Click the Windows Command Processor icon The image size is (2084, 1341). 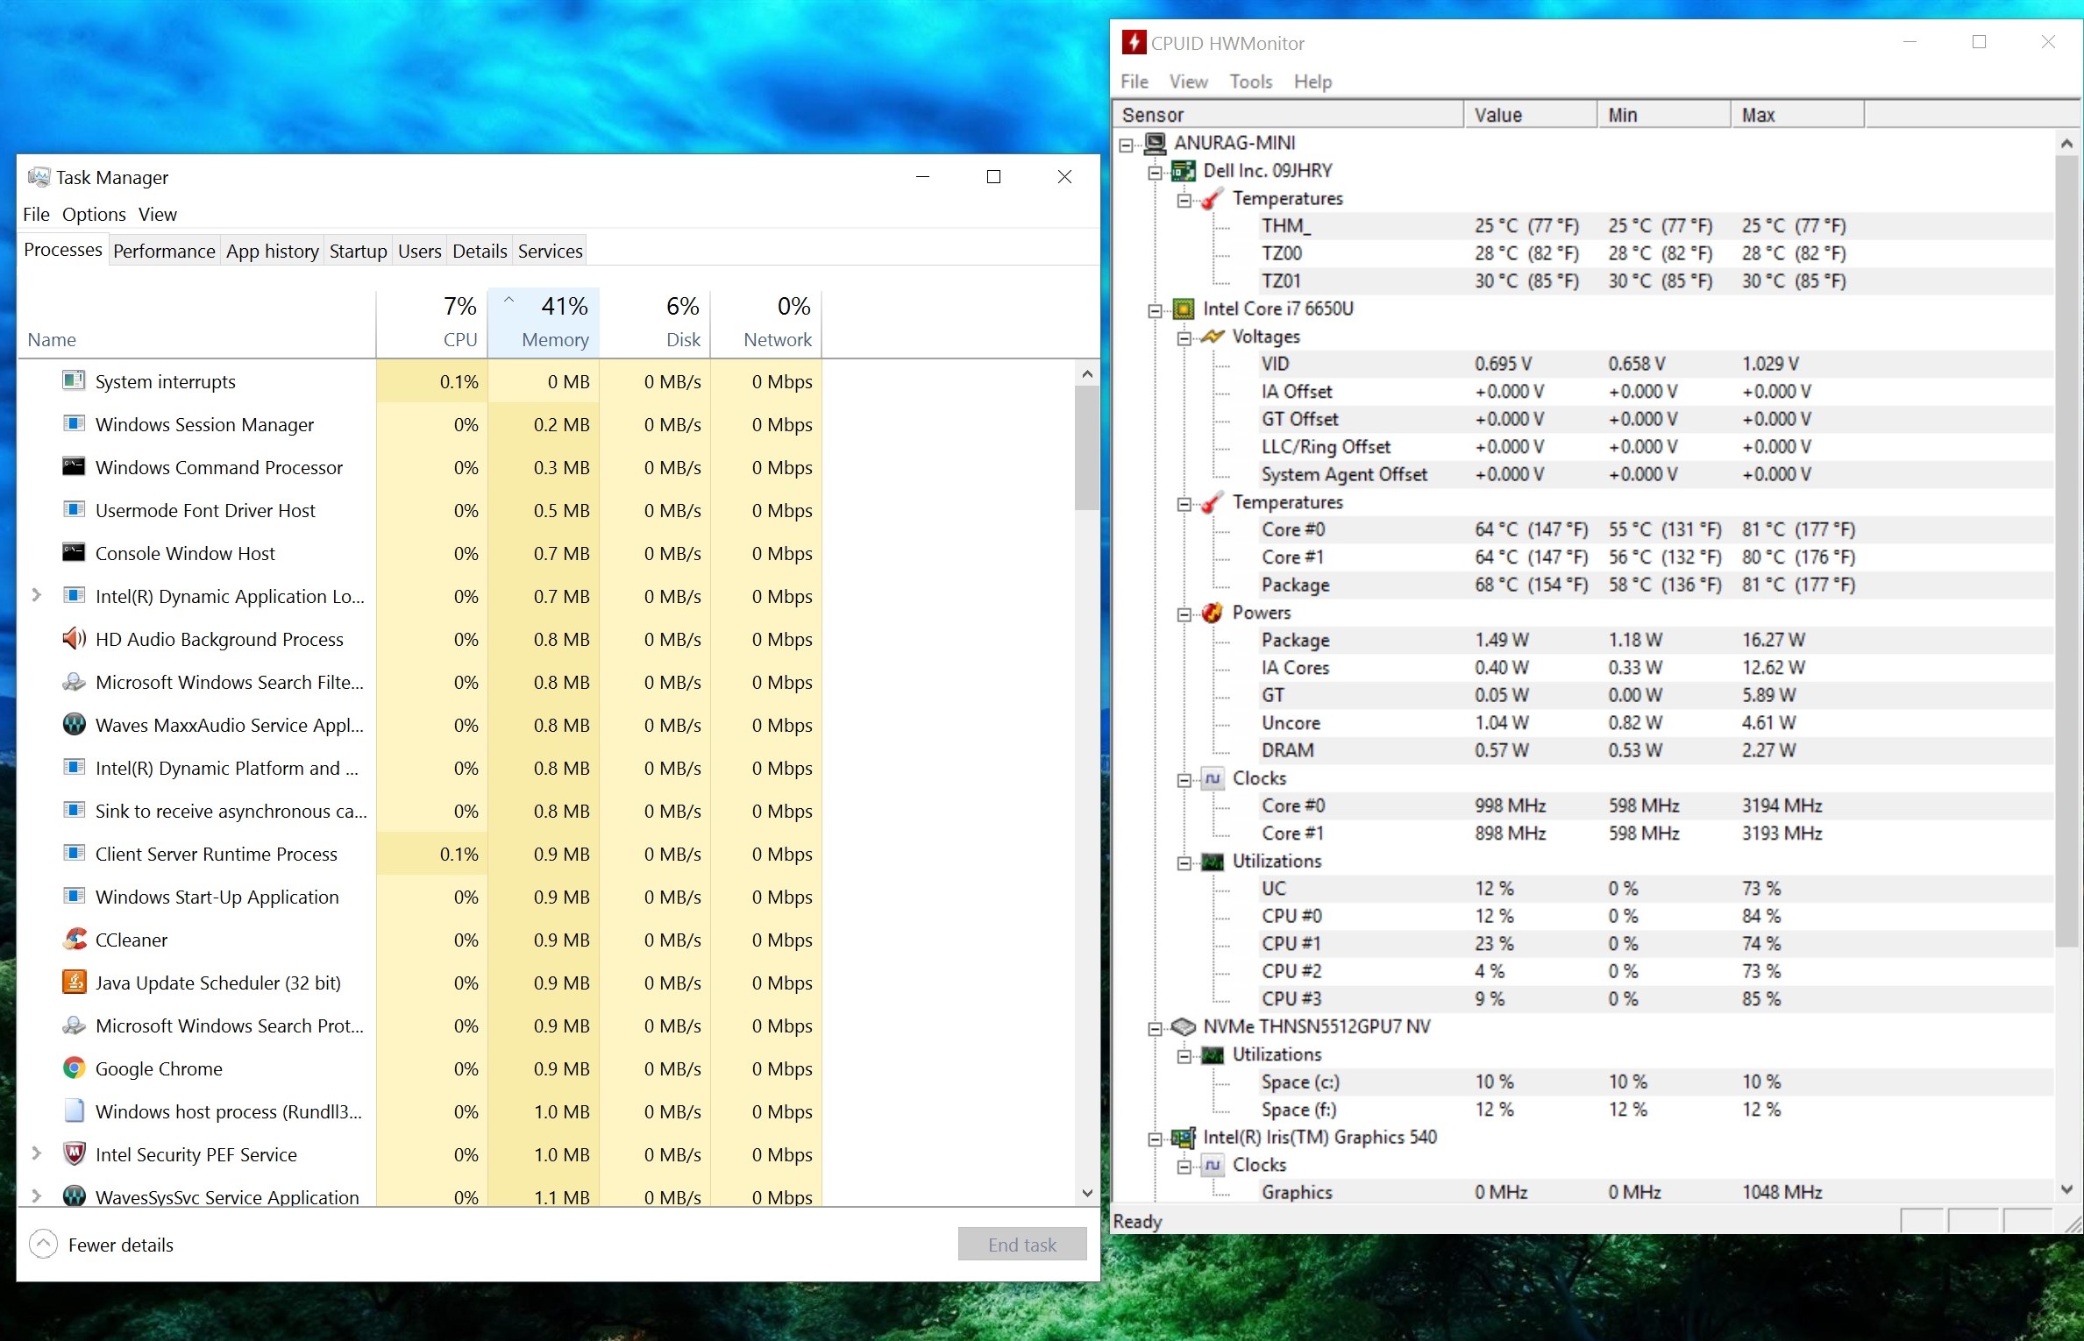coord(75,467)
